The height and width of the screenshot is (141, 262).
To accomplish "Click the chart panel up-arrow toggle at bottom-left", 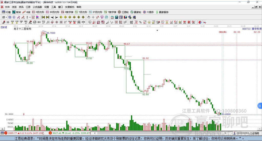I will 2,129.
